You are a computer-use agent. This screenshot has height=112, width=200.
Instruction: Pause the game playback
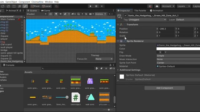pos(96,6)
